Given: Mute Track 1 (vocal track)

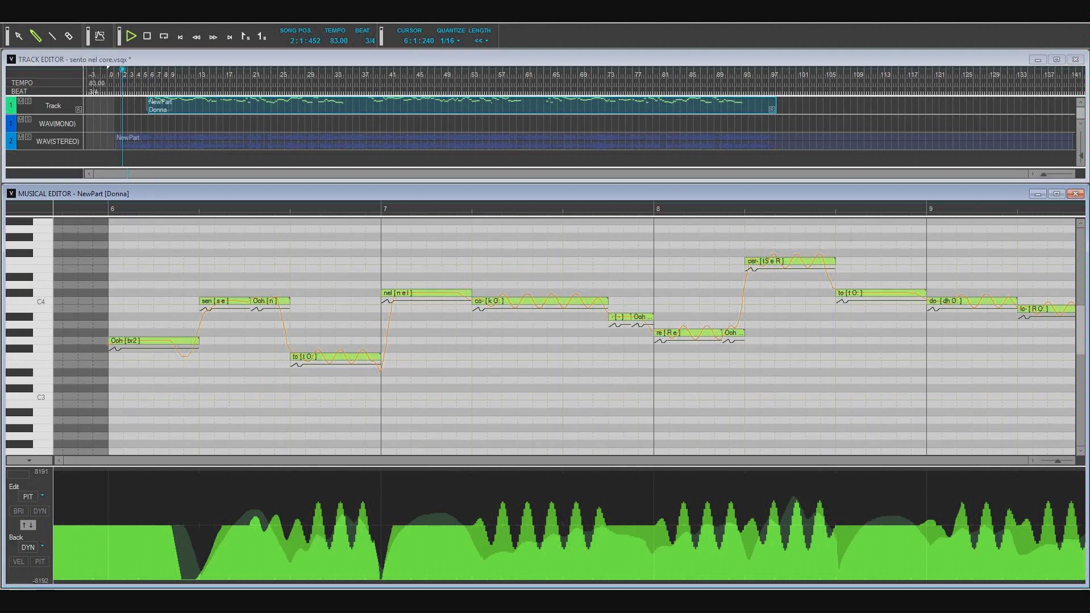Looking at the screenshot, I should coord(21,101).
